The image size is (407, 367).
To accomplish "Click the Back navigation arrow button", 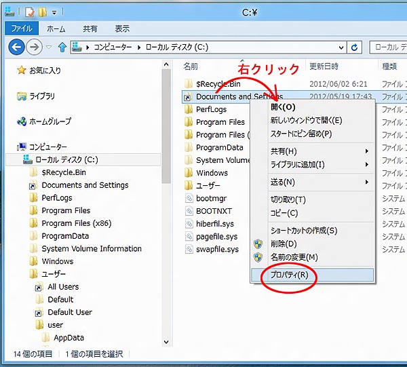I will pos(16,47).
